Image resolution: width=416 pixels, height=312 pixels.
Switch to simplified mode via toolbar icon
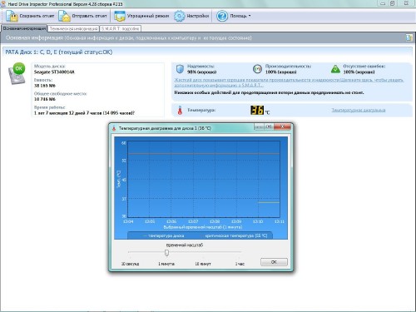120,16
